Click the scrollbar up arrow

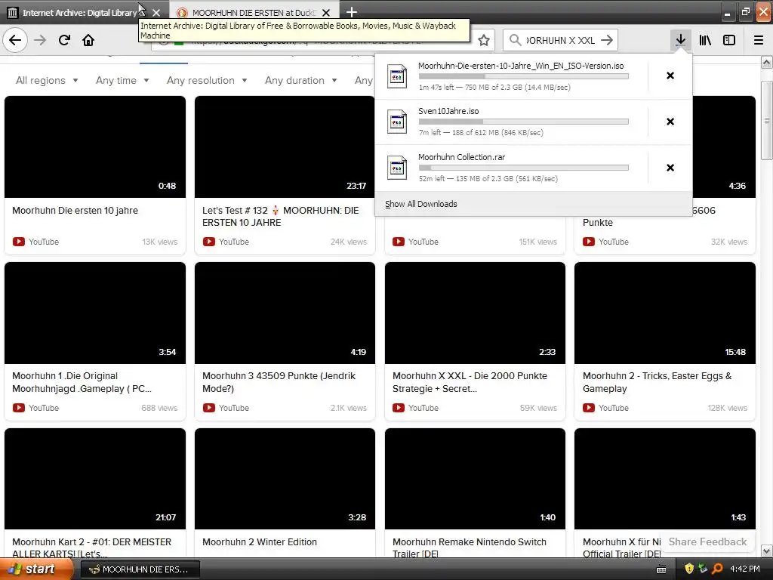pos(767,63)
